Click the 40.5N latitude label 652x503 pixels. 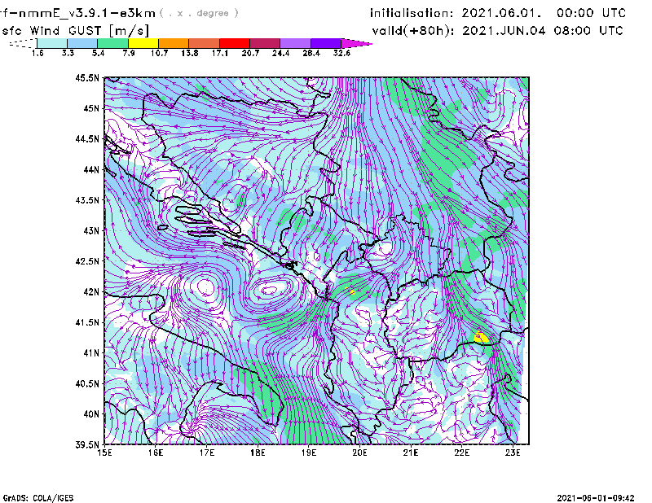coord(87,383)
